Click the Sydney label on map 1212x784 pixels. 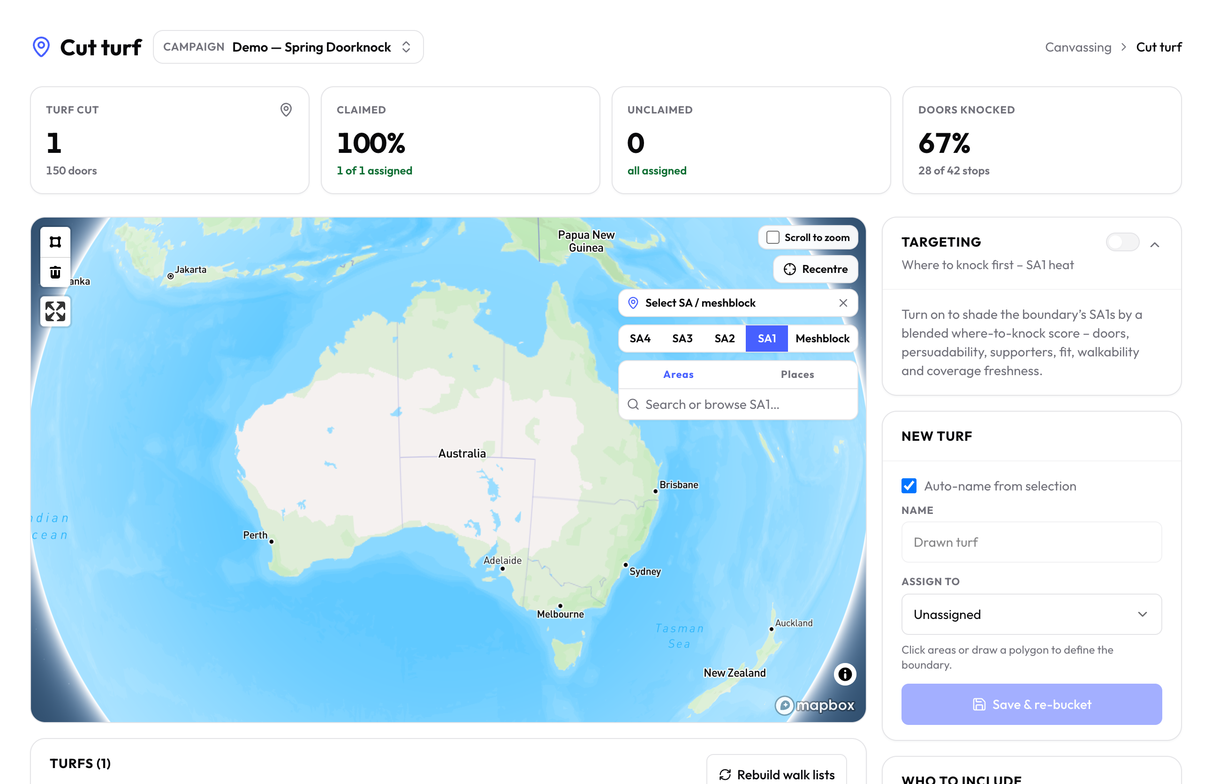click(x=645, y=571)
